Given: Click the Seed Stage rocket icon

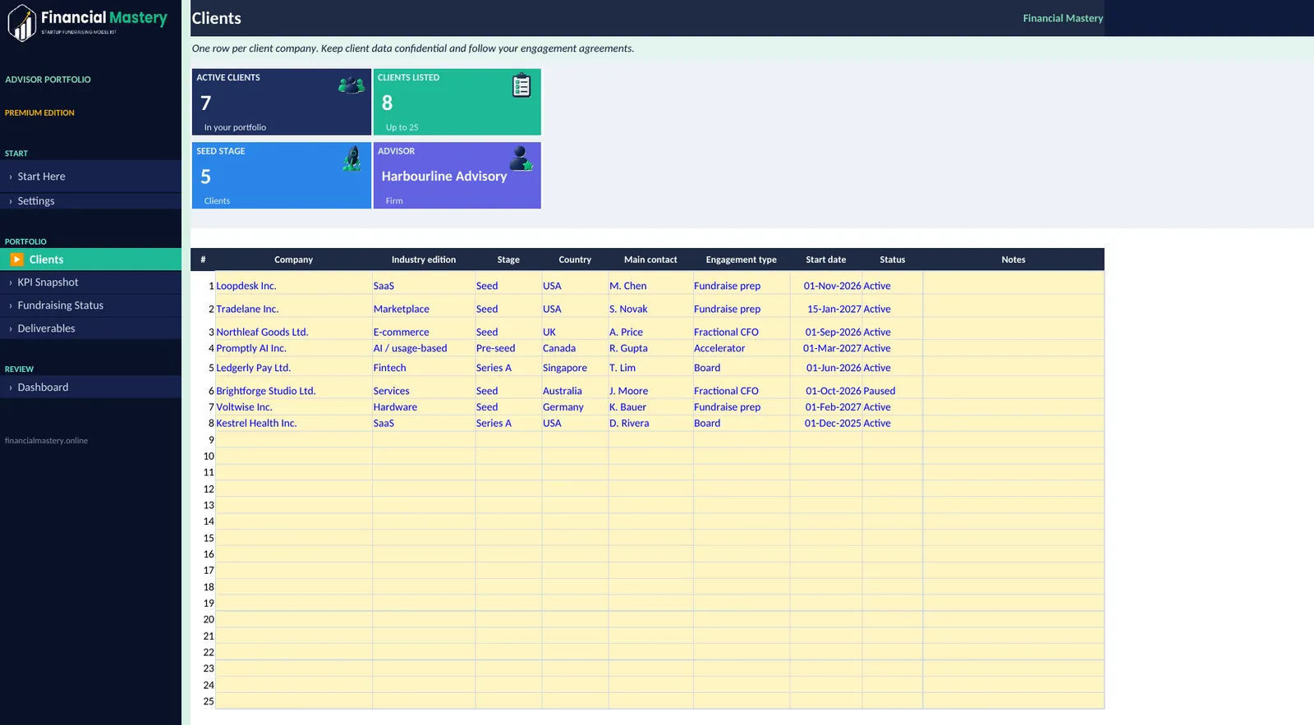Looking at the screenshot, I should (x=352, y=158).
